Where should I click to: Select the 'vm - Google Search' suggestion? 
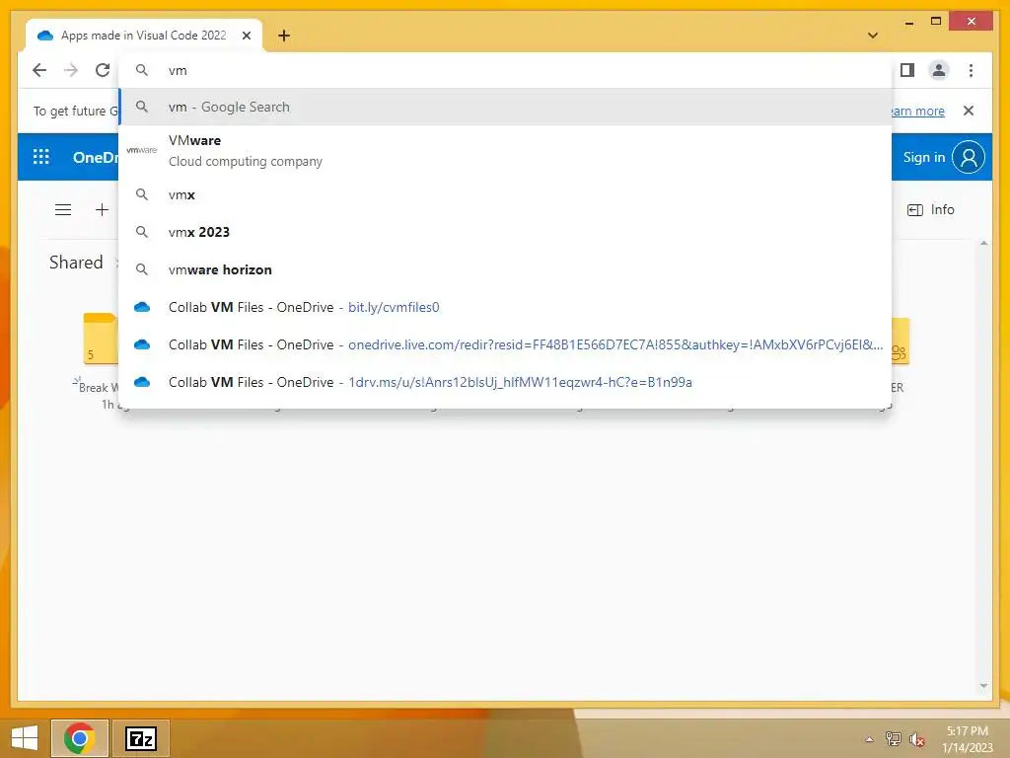(506, 107)
